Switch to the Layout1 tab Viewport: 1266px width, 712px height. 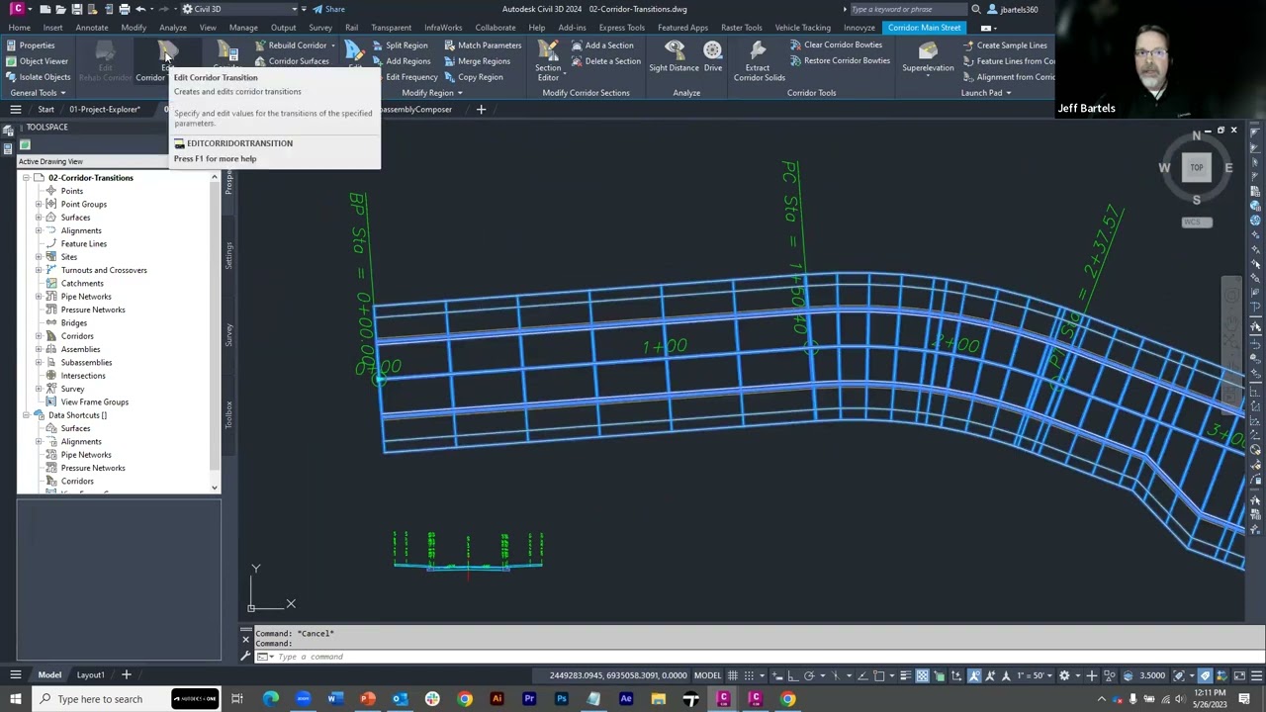pos(90,675)
